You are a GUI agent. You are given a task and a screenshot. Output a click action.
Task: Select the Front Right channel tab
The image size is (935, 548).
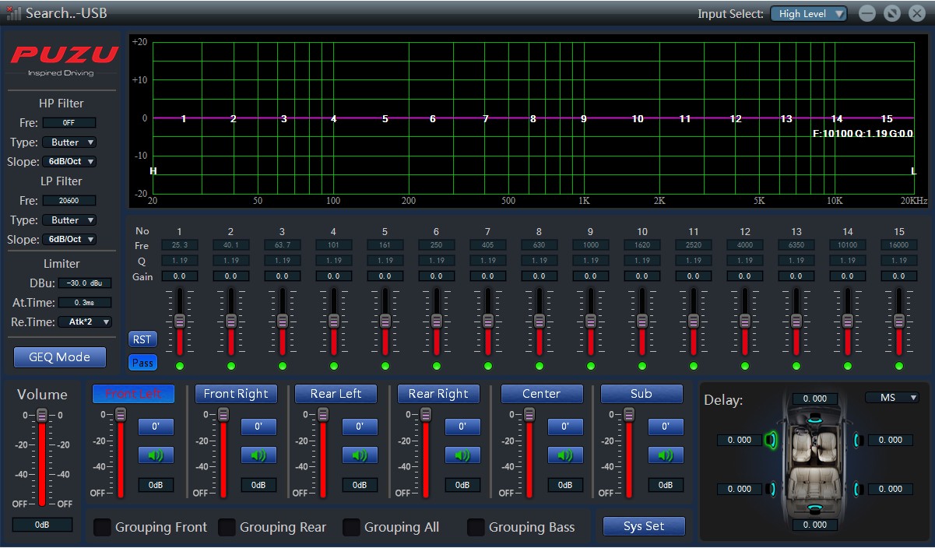pyautogui.click(x=236, y=394)
